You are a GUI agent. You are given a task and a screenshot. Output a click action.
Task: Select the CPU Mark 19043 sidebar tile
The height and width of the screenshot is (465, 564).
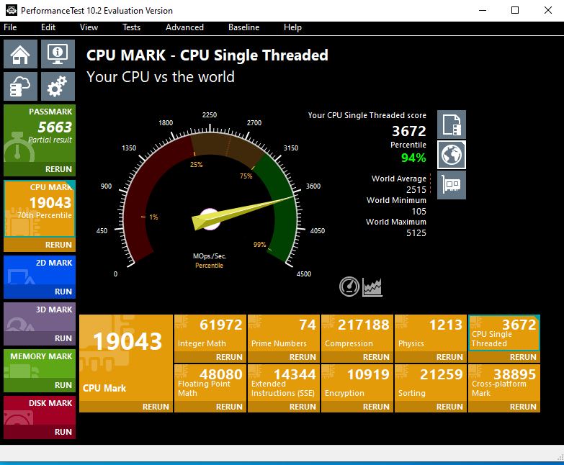(x=40, y=209)
